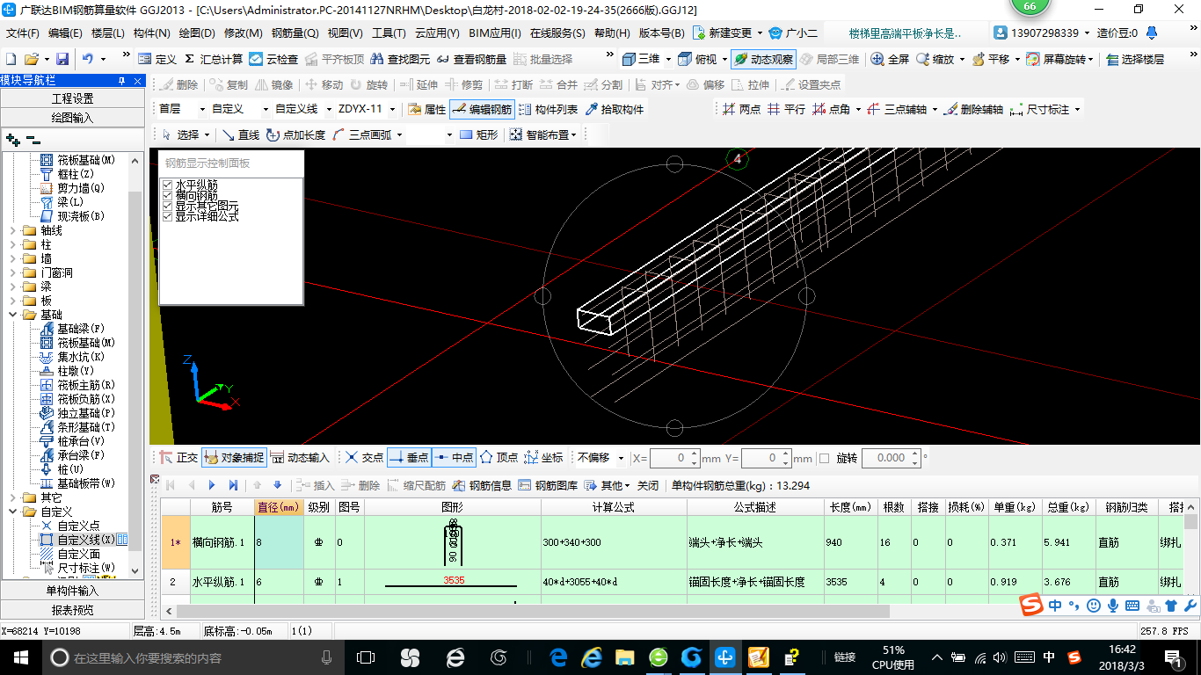Click 删除辅轴 delete auxiliary axis
This screenshot has width=1201, height=675.
[972, 109]
